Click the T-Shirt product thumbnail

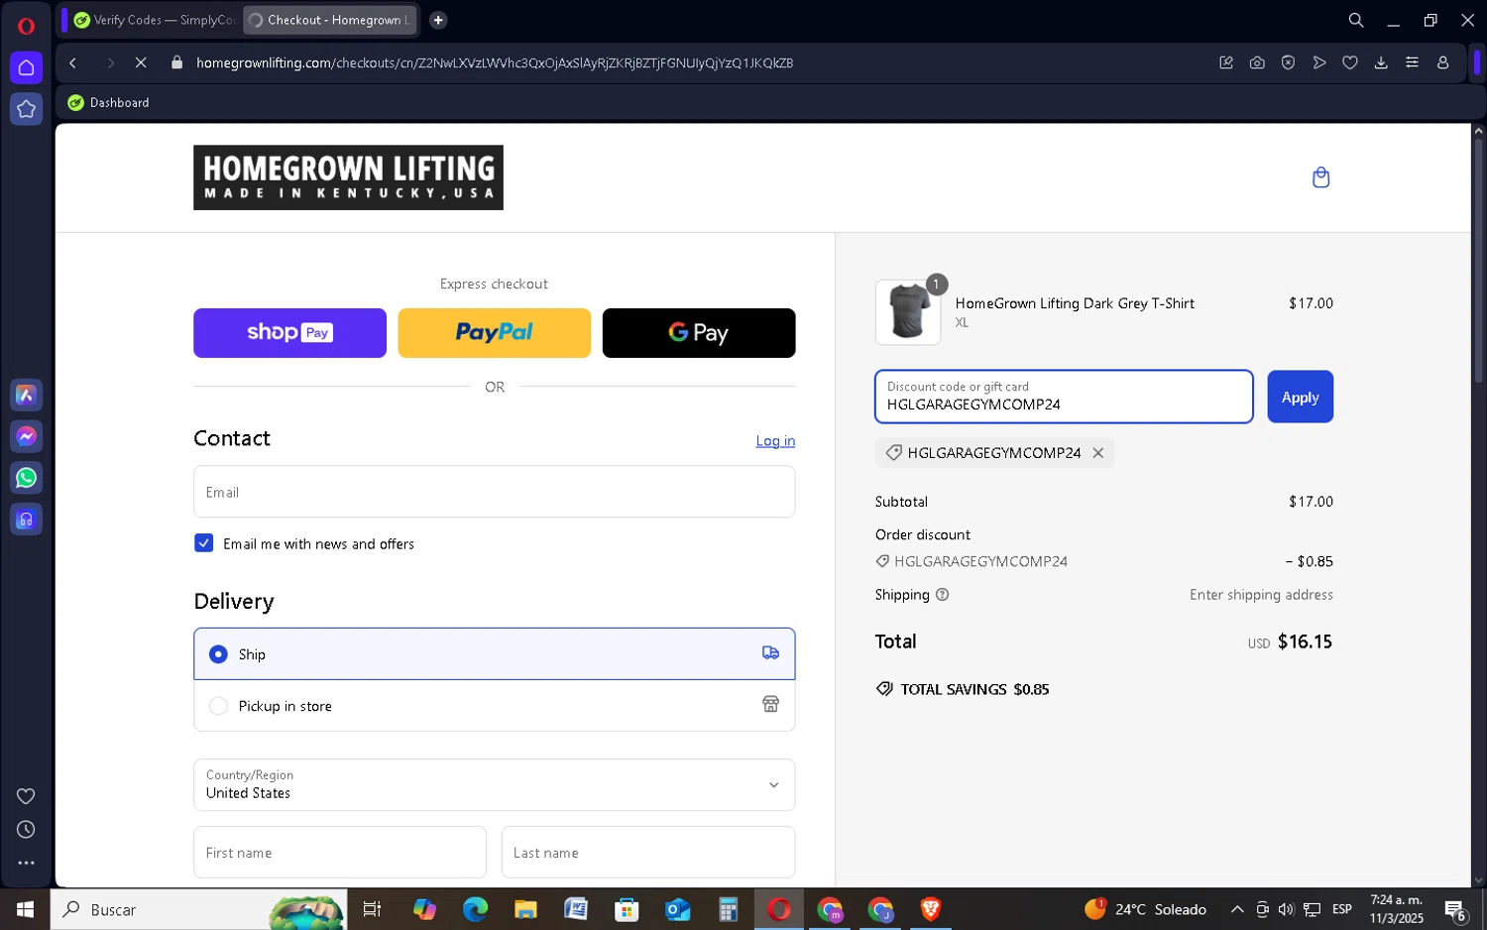[x=908, y=312]
